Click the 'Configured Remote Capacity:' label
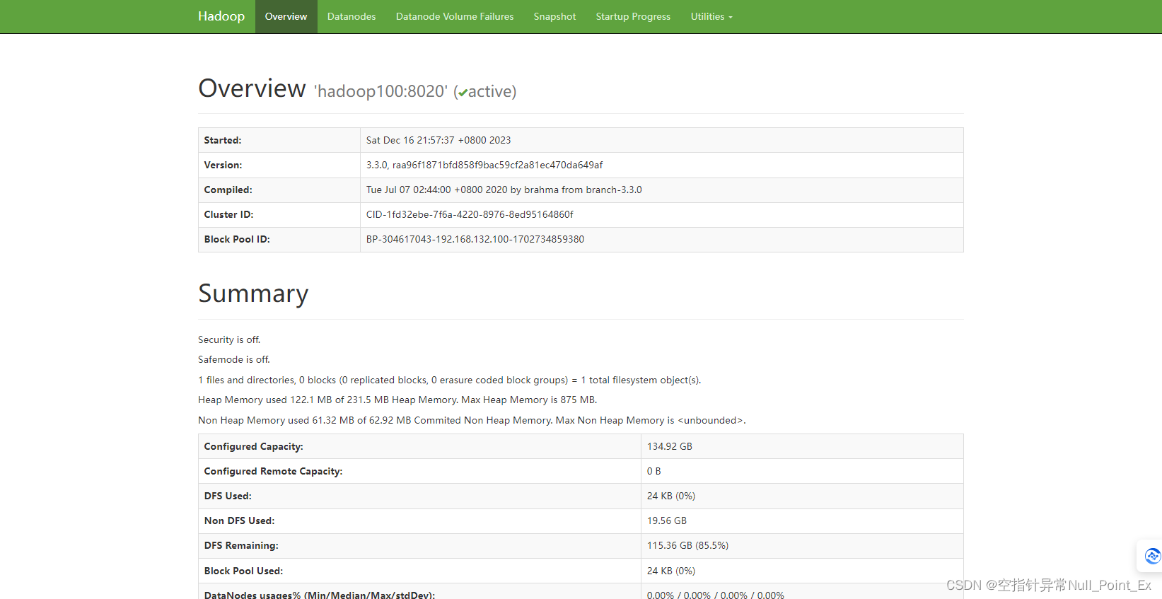The width and height of the screenshot is (1162, 599). 274,471
